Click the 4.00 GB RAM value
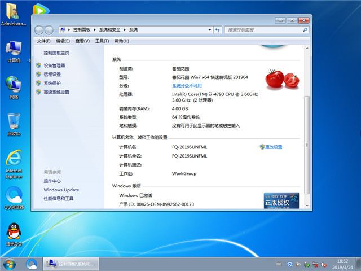This screenshot has height=271, width=361. (180, 108)
